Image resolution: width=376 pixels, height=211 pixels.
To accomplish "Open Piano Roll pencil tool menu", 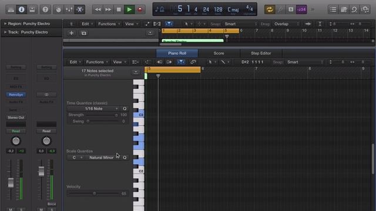I will (x=225, y=62).
